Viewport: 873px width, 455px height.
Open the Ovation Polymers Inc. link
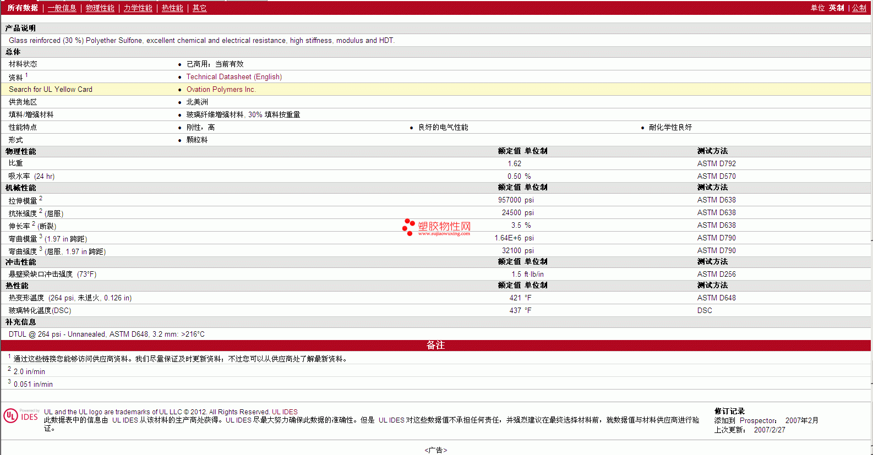(221, 90)
